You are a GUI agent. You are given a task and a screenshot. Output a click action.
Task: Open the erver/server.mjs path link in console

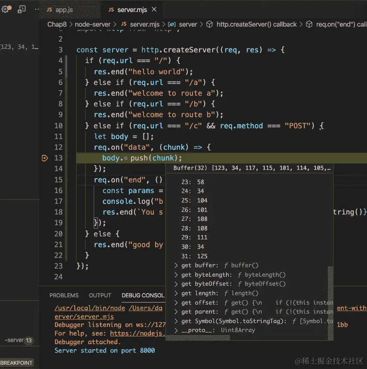pos(84,317)
